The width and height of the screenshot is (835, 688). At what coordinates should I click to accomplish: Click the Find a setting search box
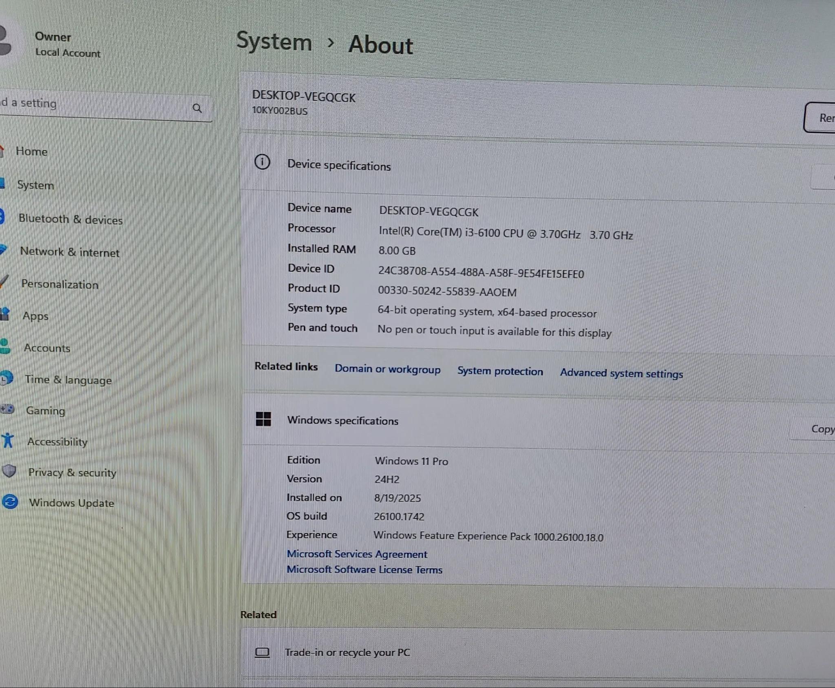tap(104, 106)
